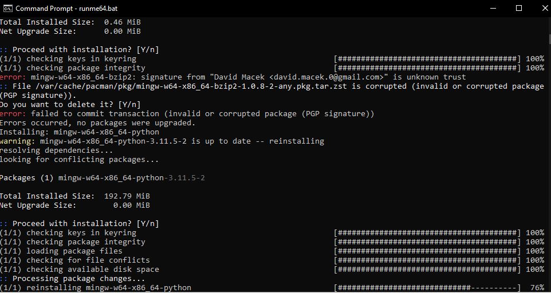Click the vertical scrollbar thumb
The width and height of the screenshot is (551, 293).
coord(549,39)
